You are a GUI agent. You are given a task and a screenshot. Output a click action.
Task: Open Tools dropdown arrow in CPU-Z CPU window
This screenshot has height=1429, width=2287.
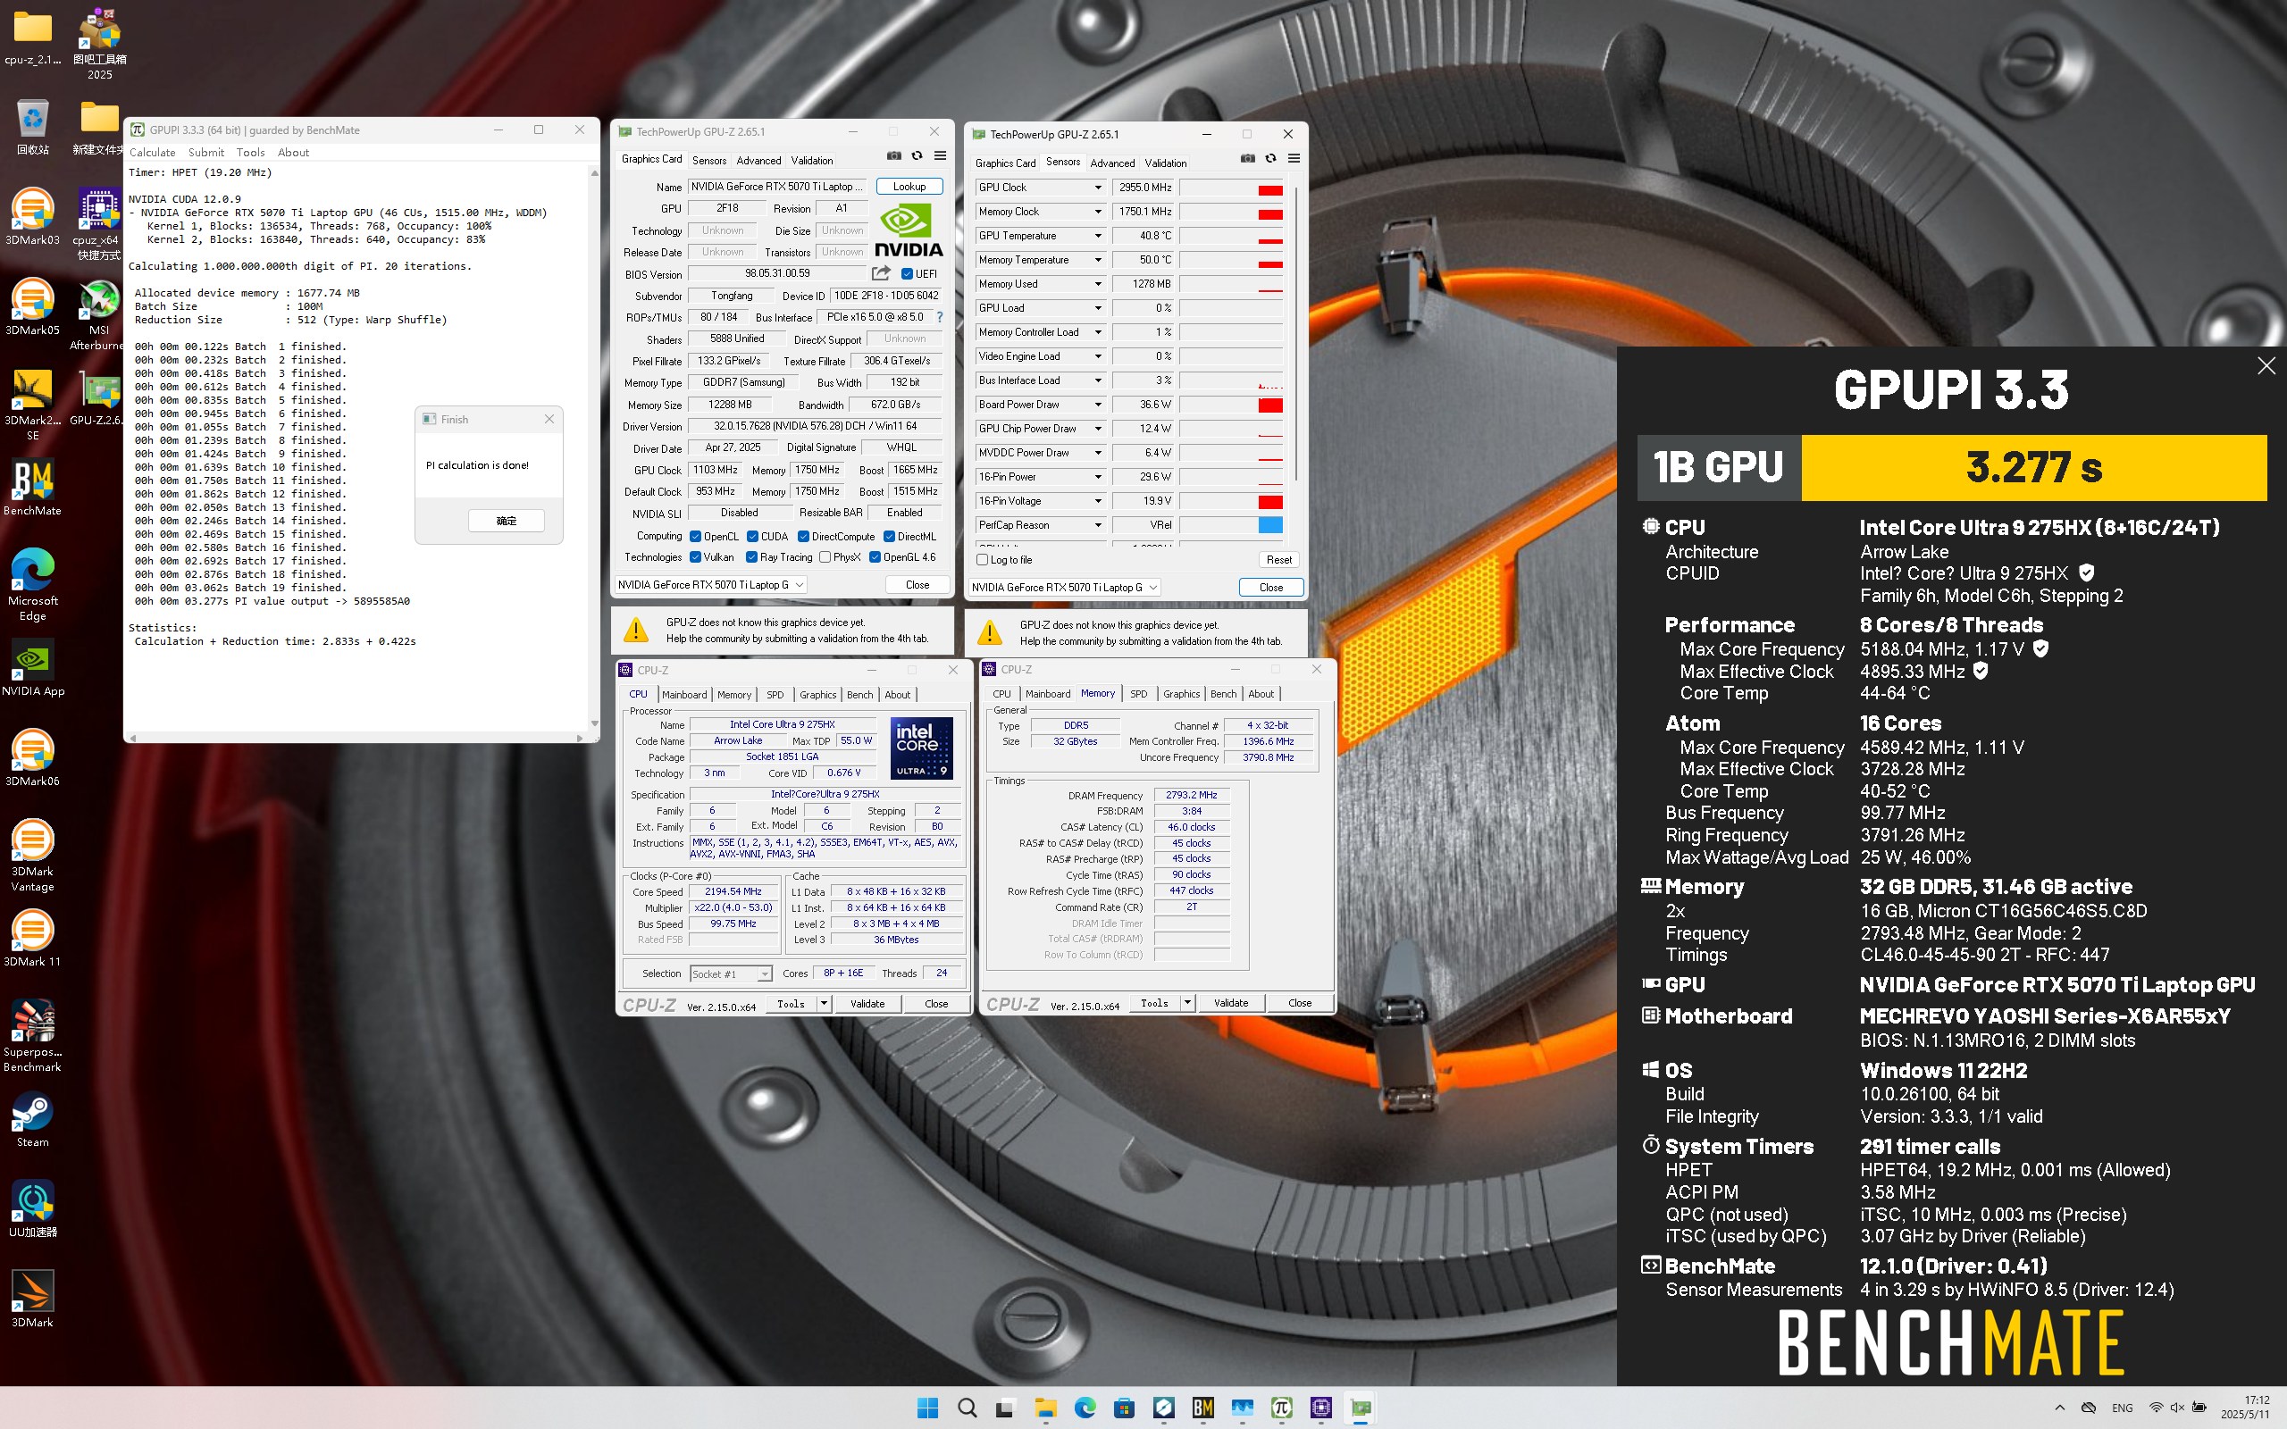824,1004
